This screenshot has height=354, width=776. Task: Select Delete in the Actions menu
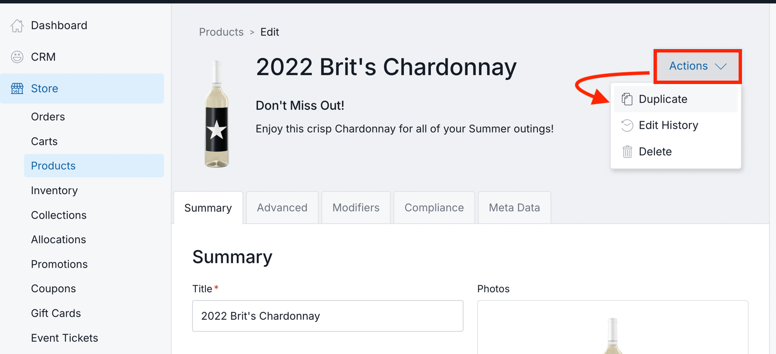(x=655, y=152)
